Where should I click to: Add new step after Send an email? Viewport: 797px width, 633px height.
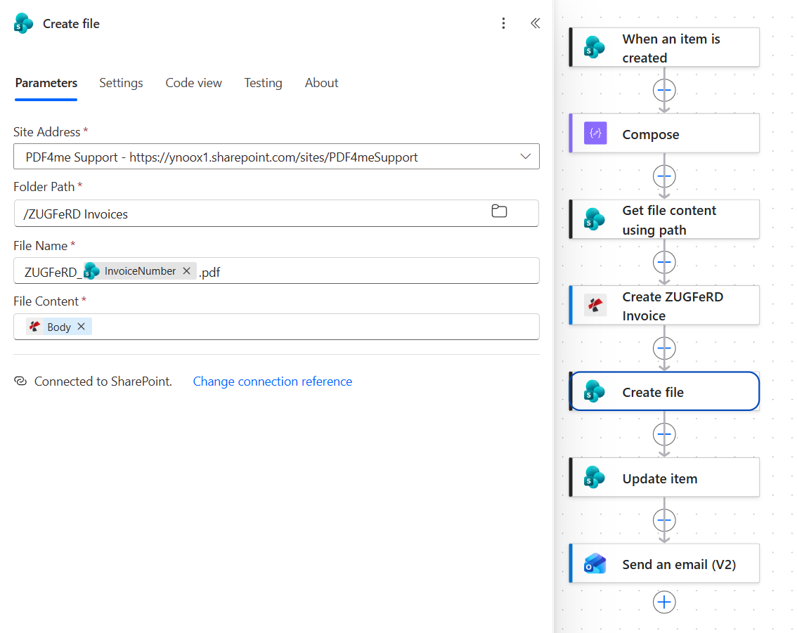[664, 602]
